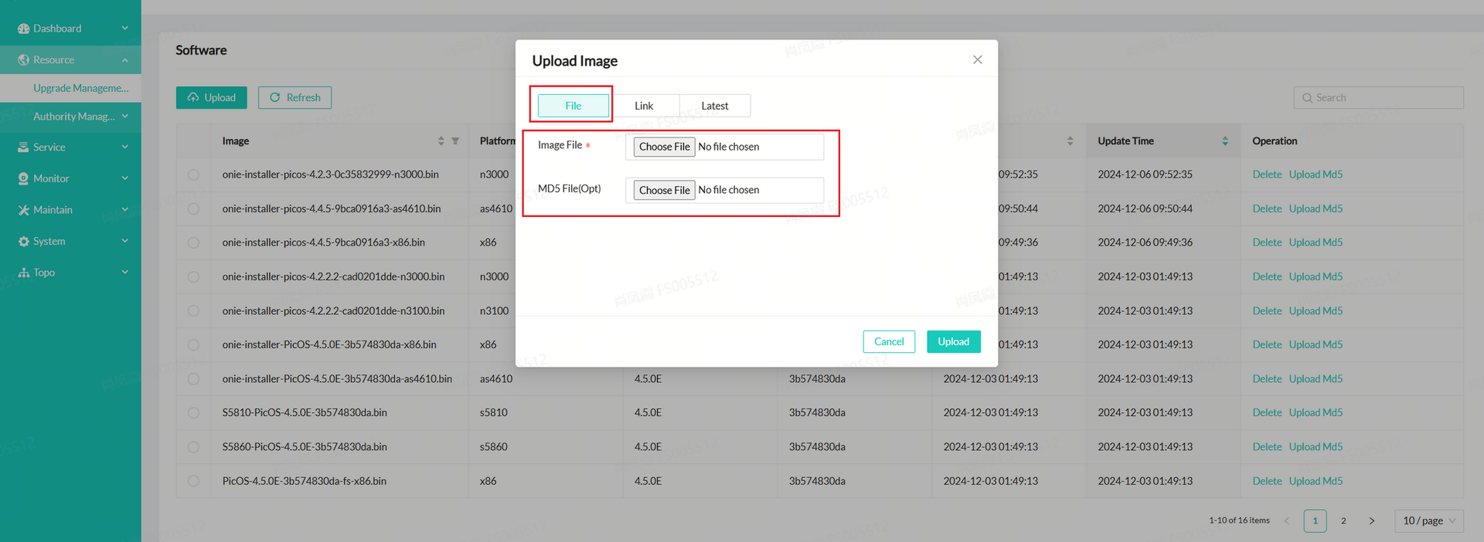The width and height of the screenshot is (1484, 542).
Task: Click the Refresh button
Action: pyautogui.click(x=294, y=97)
